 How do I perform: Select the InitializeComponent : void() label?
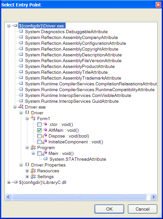76,142
